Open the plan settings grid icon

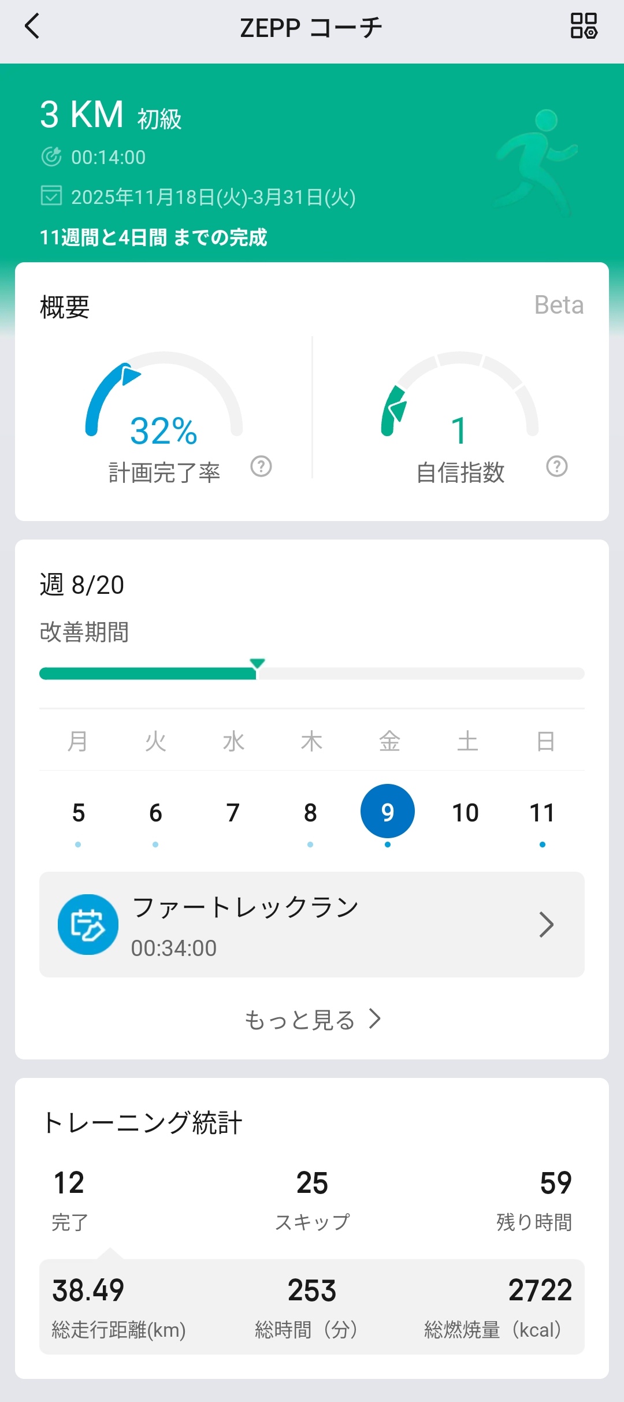click(x=584, y=27)
